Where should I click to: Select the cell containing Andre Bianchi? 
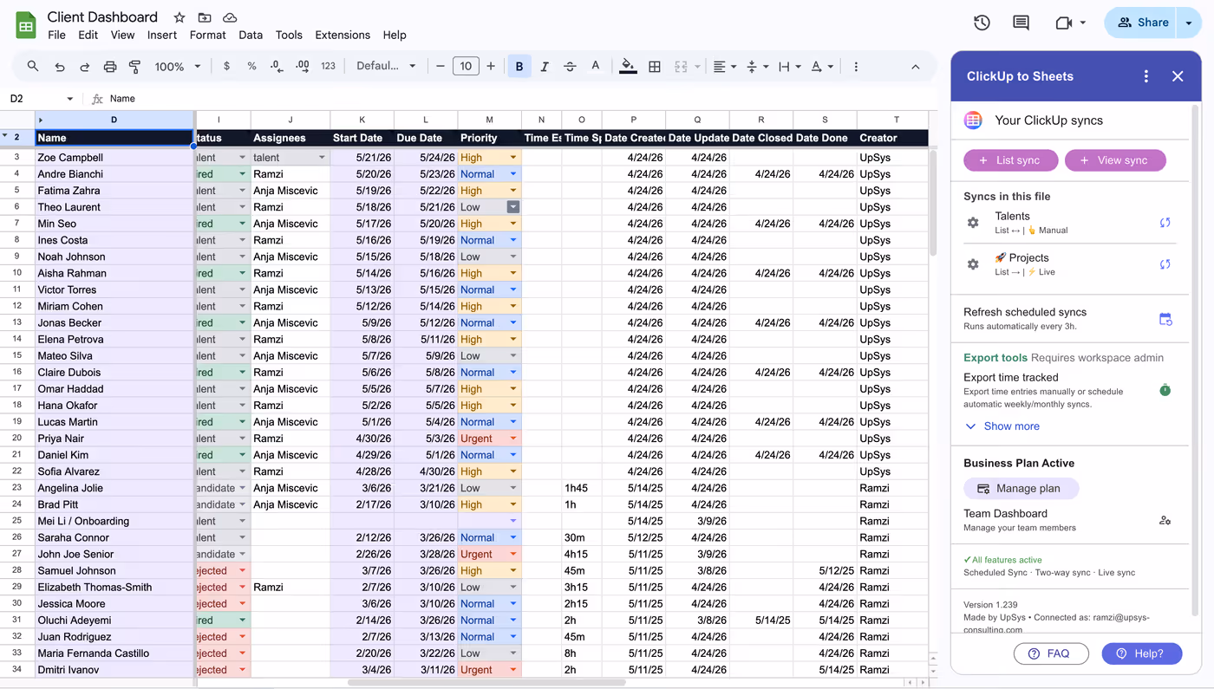(x=114, y=174)
